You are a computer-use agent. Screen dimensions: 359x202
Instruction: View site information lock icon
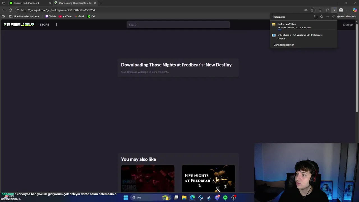(18, 10)
